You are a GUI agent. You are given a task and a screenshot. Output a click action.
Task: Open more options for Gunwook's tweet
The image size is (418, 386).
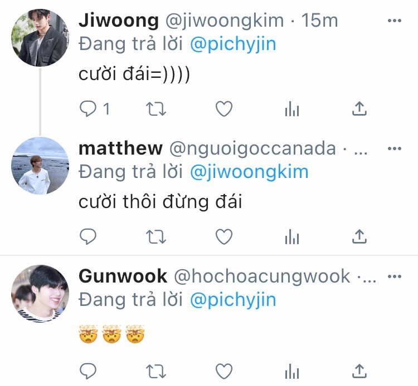[x=395, y=276]
